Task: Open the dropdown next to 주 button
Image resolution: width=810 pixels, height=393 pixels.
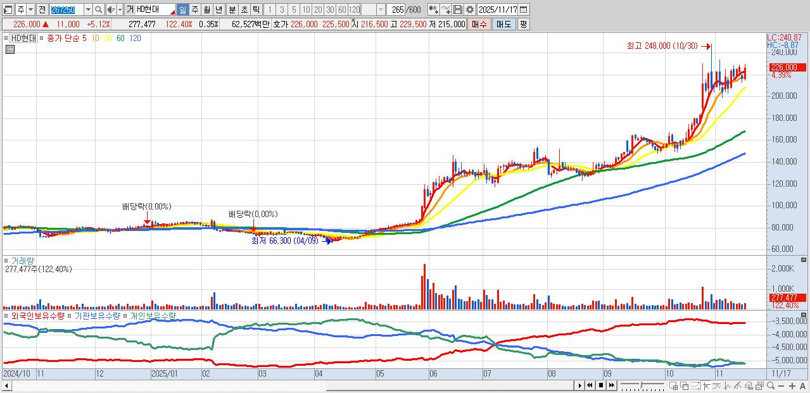Action: coord(30,9)
